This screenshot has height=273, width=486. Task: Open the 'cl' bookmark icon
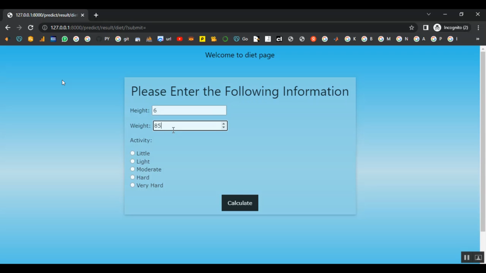279,39
